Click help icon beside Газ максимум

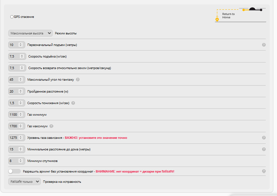51,126
